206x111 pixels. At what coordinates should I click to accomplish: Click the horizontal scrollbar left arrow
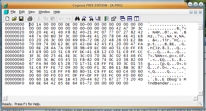tap(5, 98)
